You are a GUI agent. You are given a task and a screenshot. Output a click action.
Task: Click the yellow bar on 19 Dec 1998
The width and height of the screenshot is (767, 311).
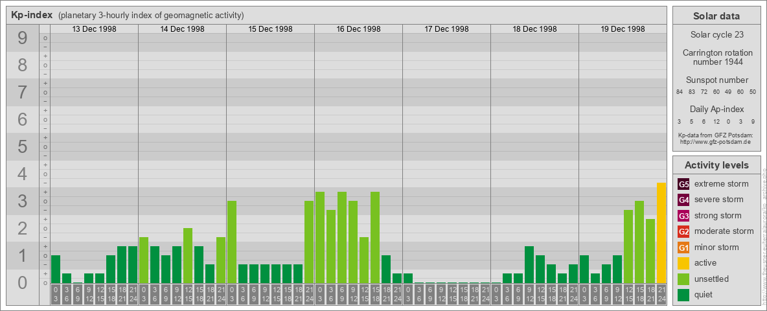coord(661,233)
